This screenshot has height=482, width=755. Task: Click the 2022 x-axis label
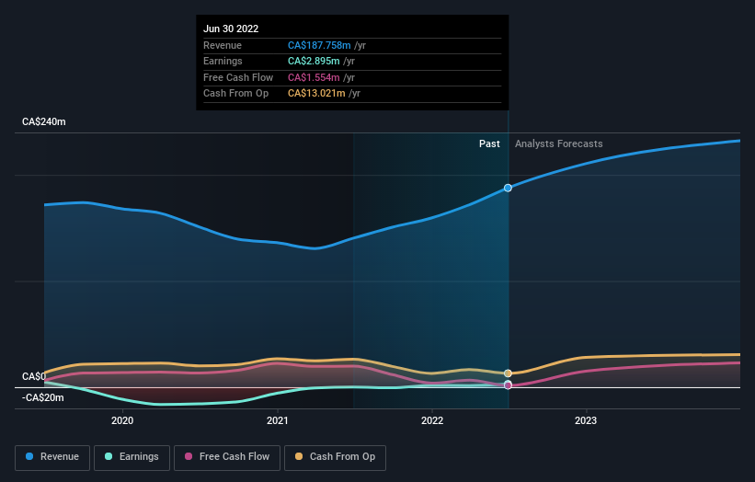(x=432, y=420)
